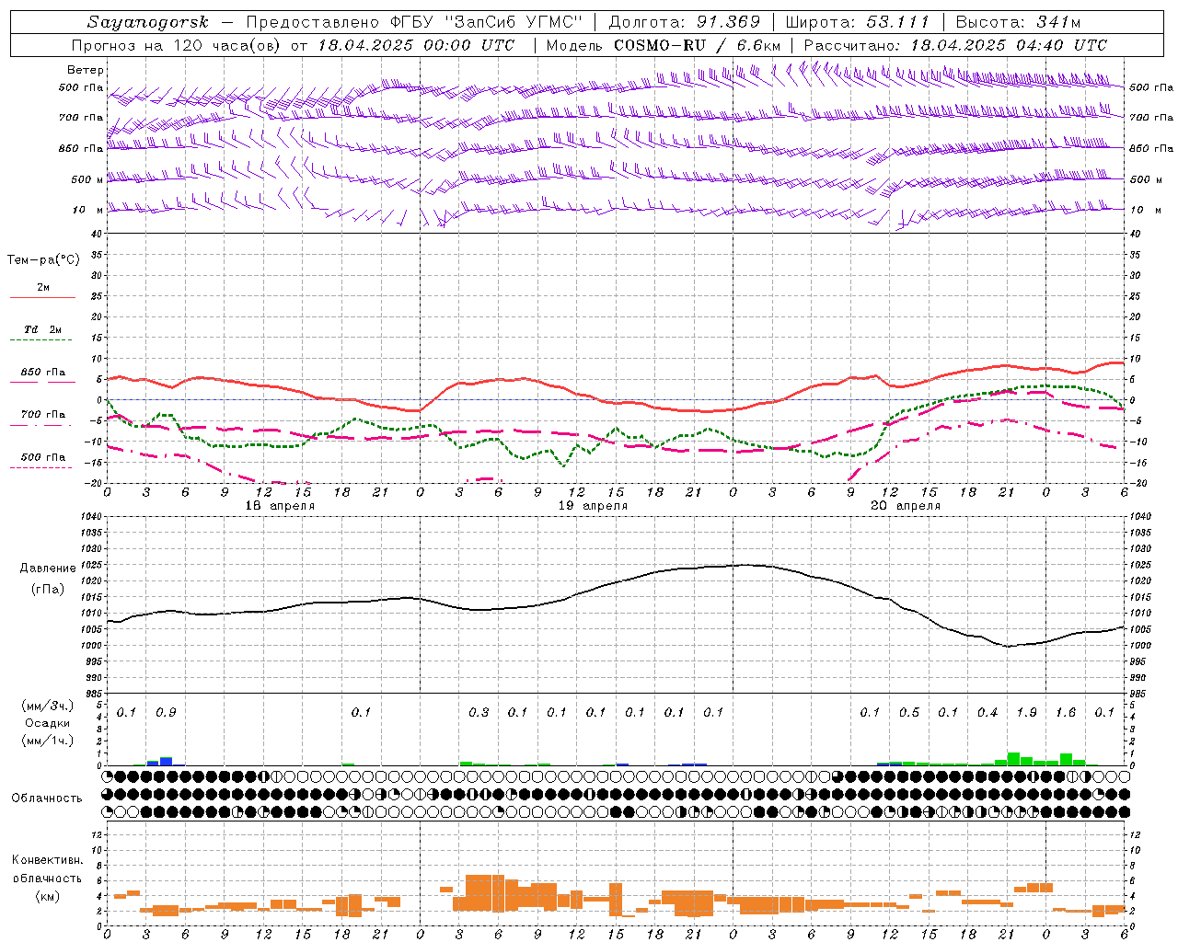This screenshot has width=1178, height=942.
Task: Click the 'Тем-ра(°C)' temperature panel title
Action: point(43,260)
